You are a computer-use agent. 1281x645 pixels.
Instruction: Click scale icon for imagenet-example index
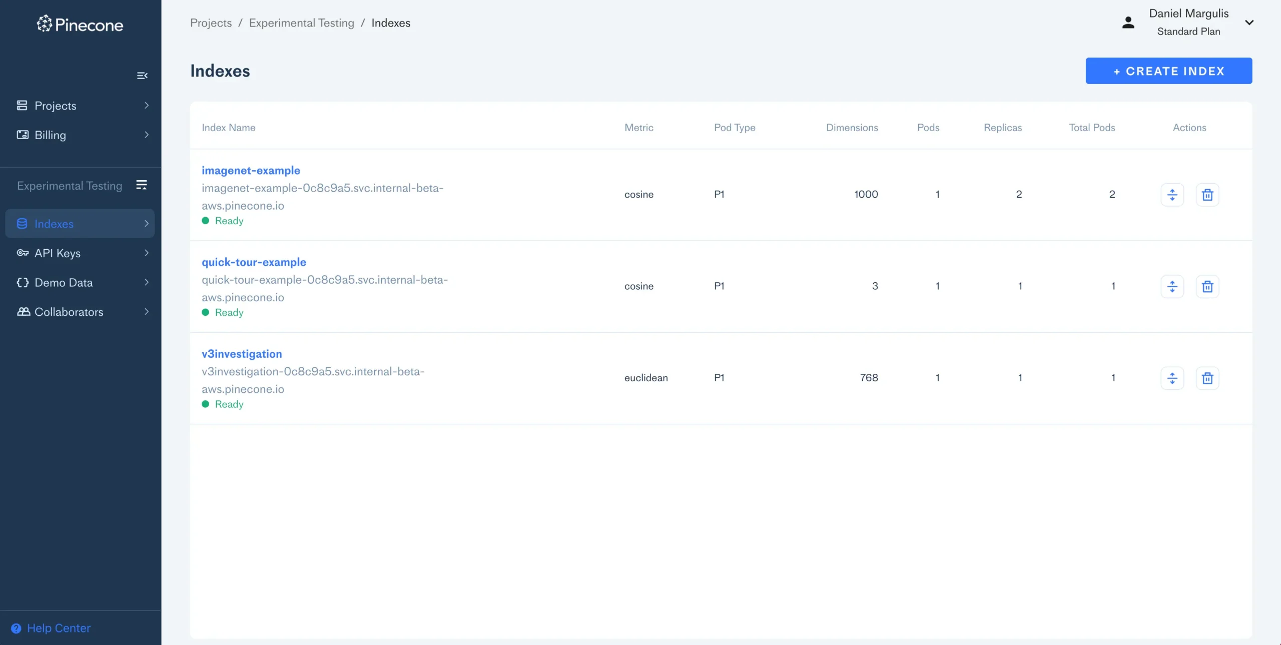point(1172,195)
